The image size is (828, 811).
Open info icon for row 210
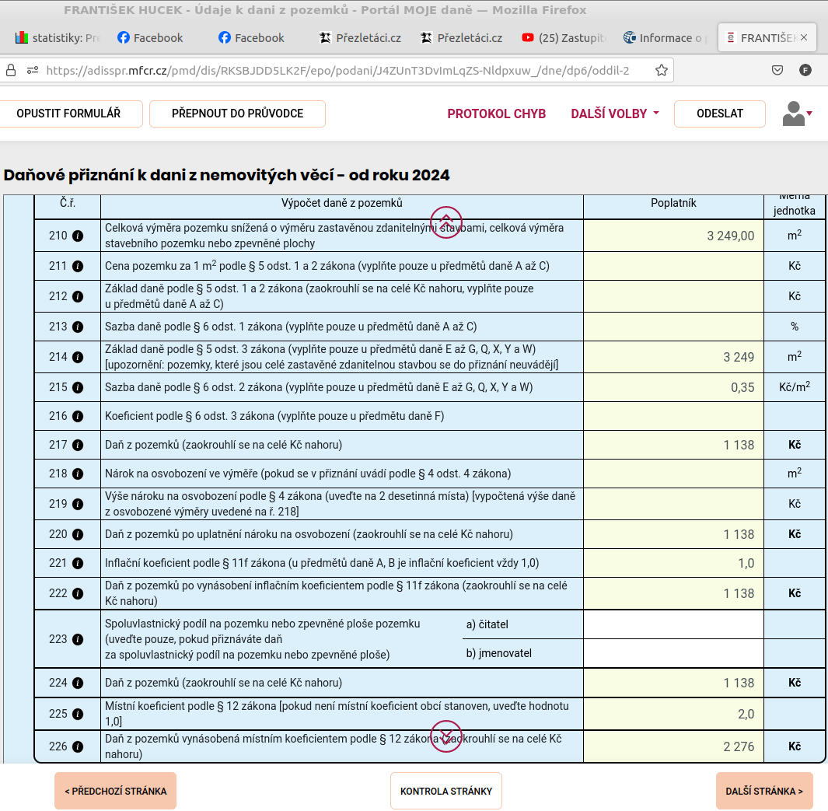pyautogui.click(x=78, y=236)
